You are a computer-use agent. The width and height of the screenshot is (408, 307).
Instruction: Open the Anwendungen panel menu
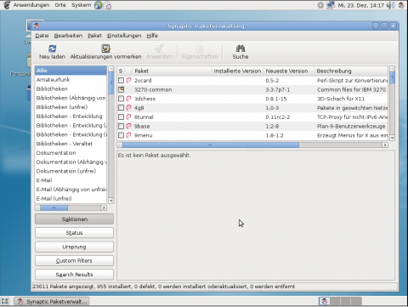click(x=31, y=5)
